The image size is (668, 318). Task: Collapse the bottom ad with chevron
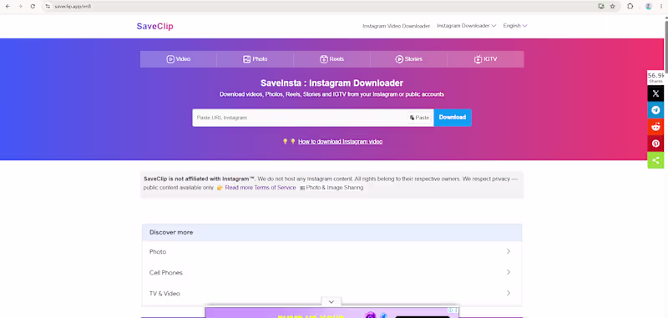tap(331, 302)
